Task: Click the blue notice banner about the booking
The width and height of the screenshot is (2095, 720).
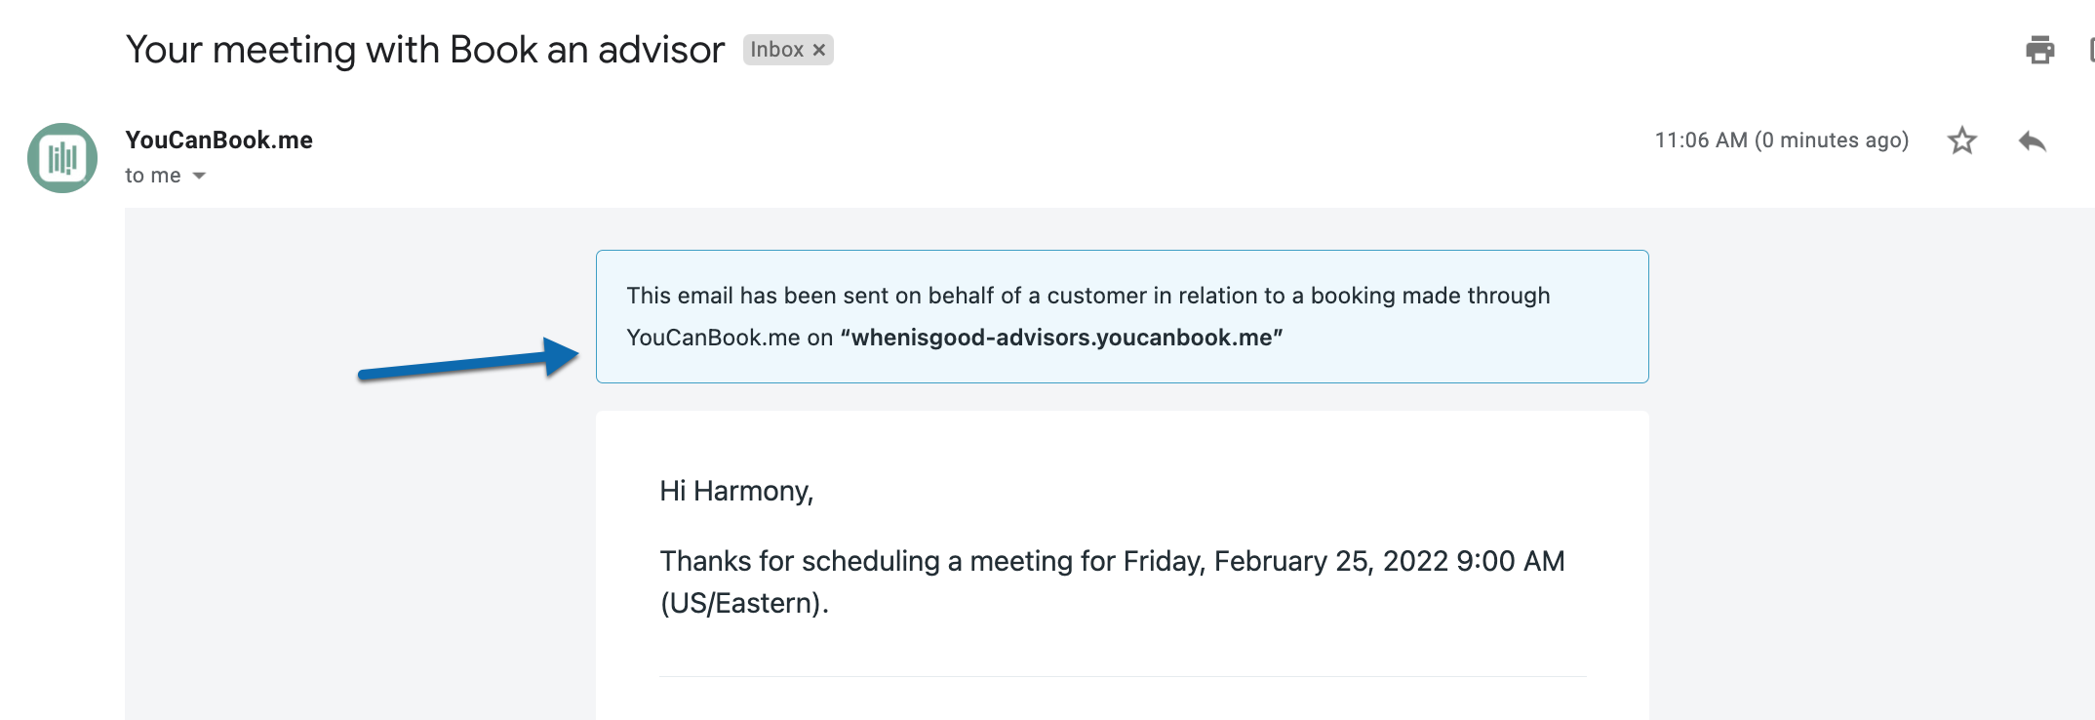Action: coord(1122,316)
